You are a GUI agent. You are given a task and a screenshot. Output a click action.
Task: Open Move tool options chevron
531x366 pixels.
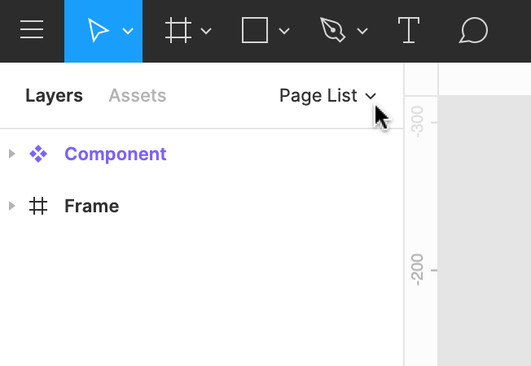(128, 32)
